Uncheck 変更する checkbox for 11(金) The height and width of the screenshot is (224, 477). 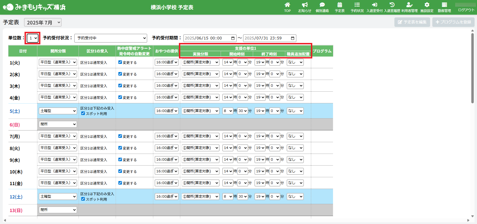click(120, 183)
